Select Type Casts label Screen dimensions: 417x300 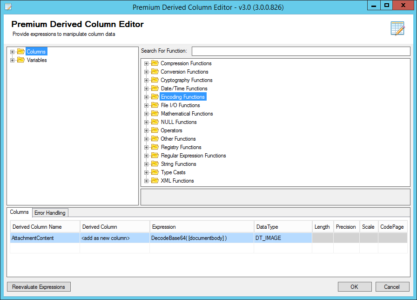[173, 172]
